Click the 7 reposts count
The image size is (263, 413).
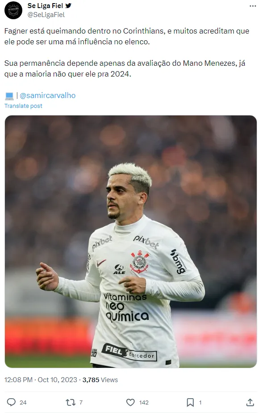[x=81, y=402]
